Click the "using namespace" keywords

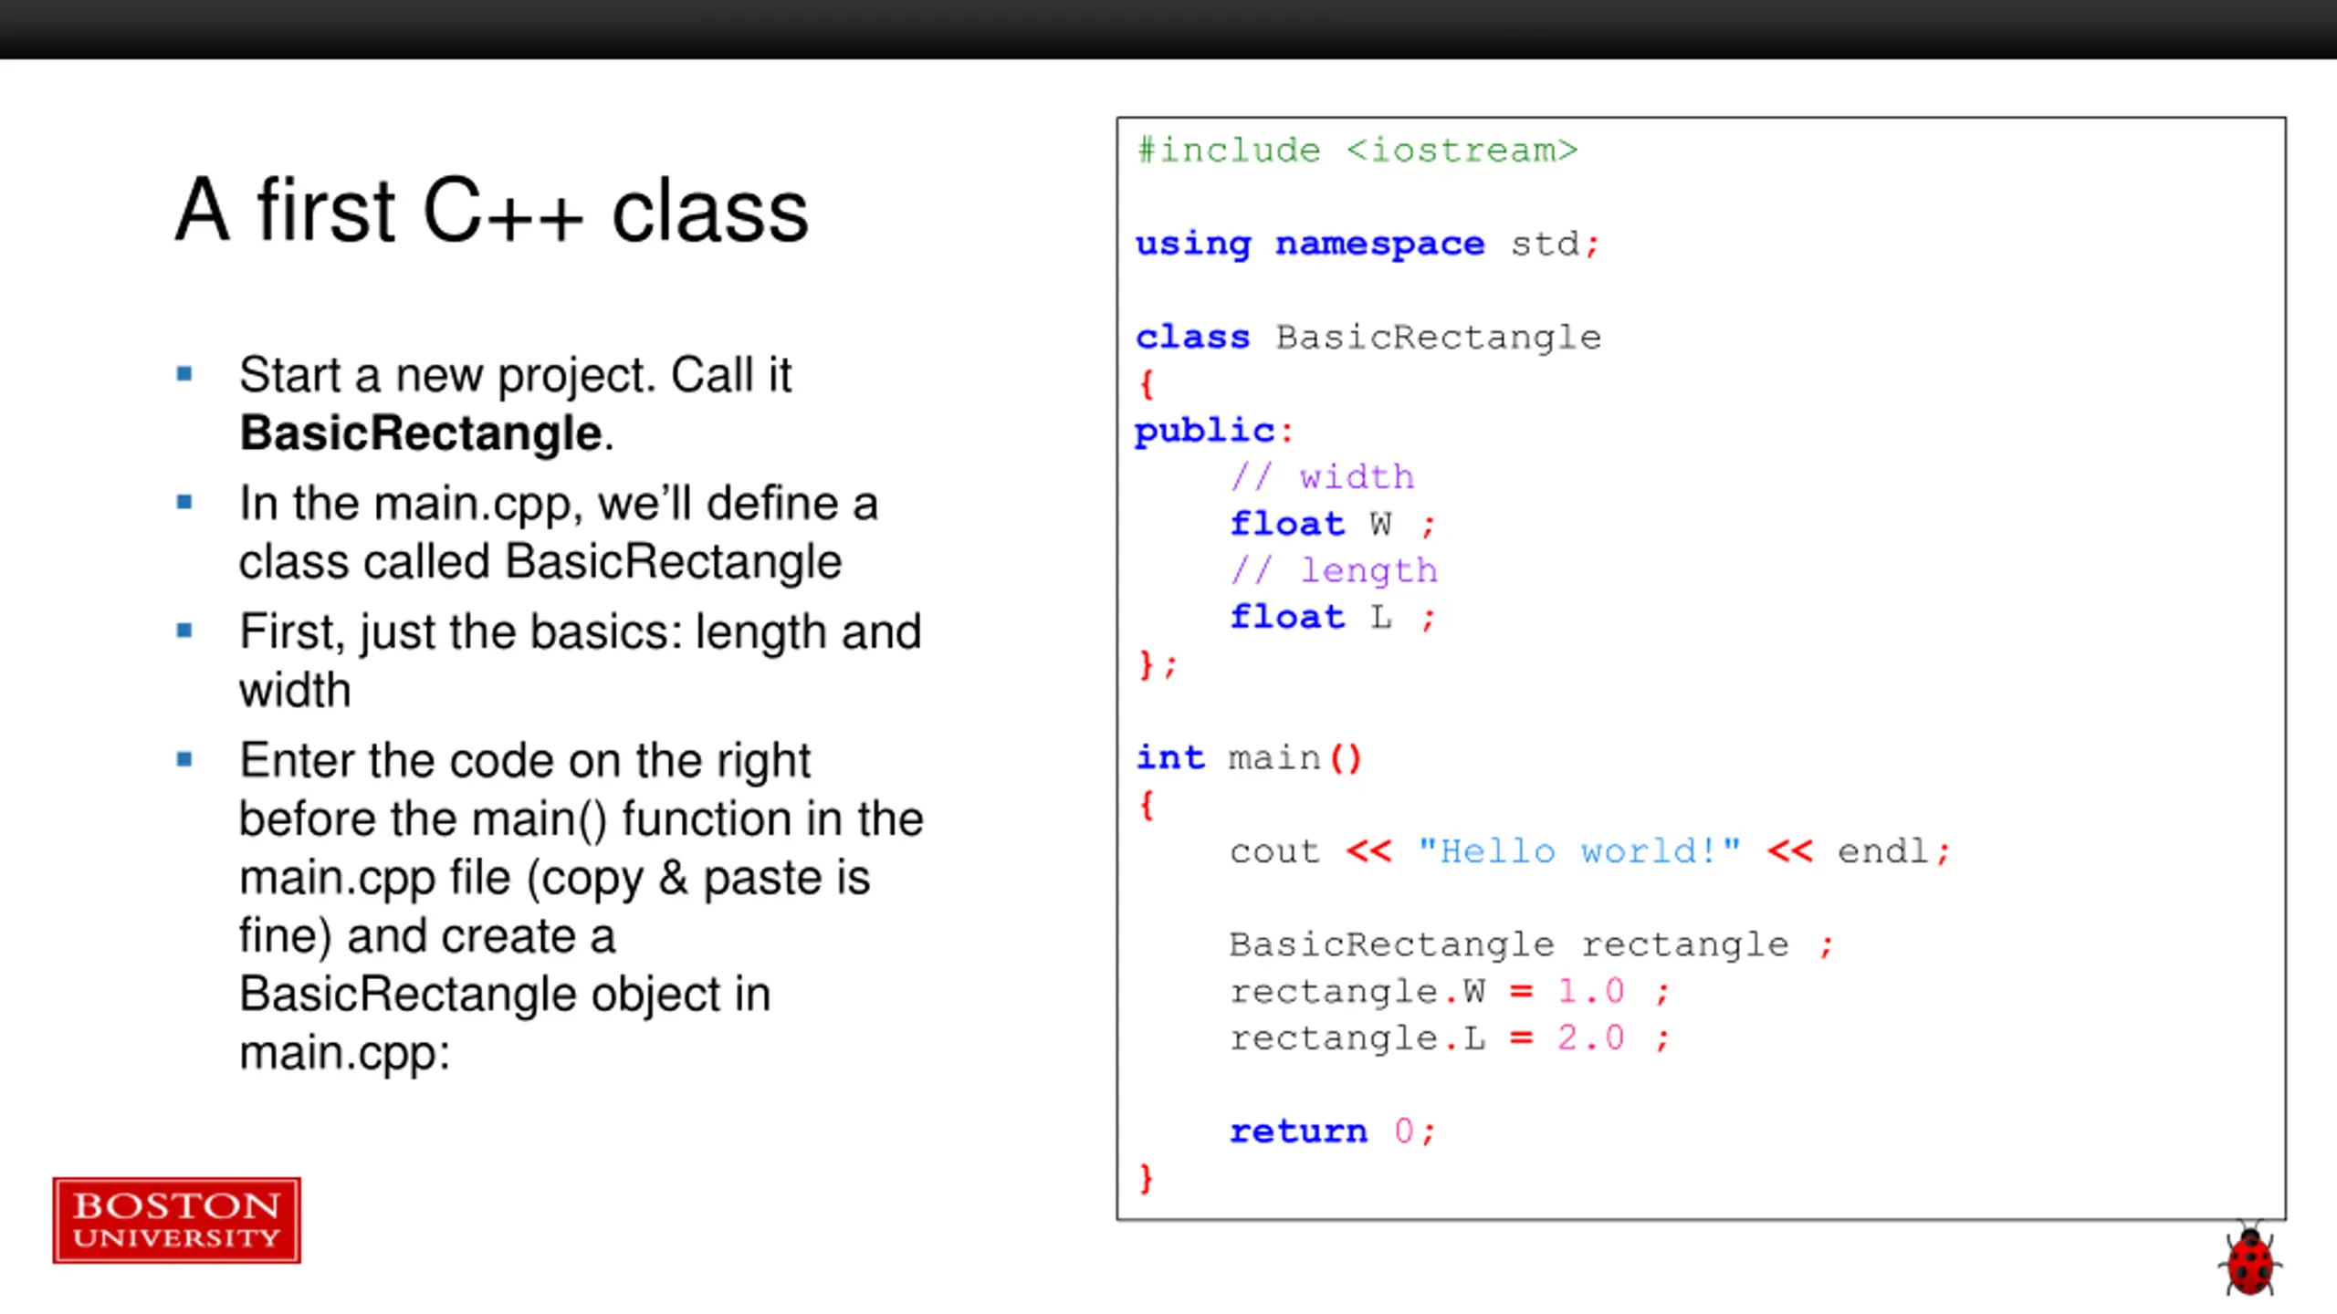[x=1310, y=244]
